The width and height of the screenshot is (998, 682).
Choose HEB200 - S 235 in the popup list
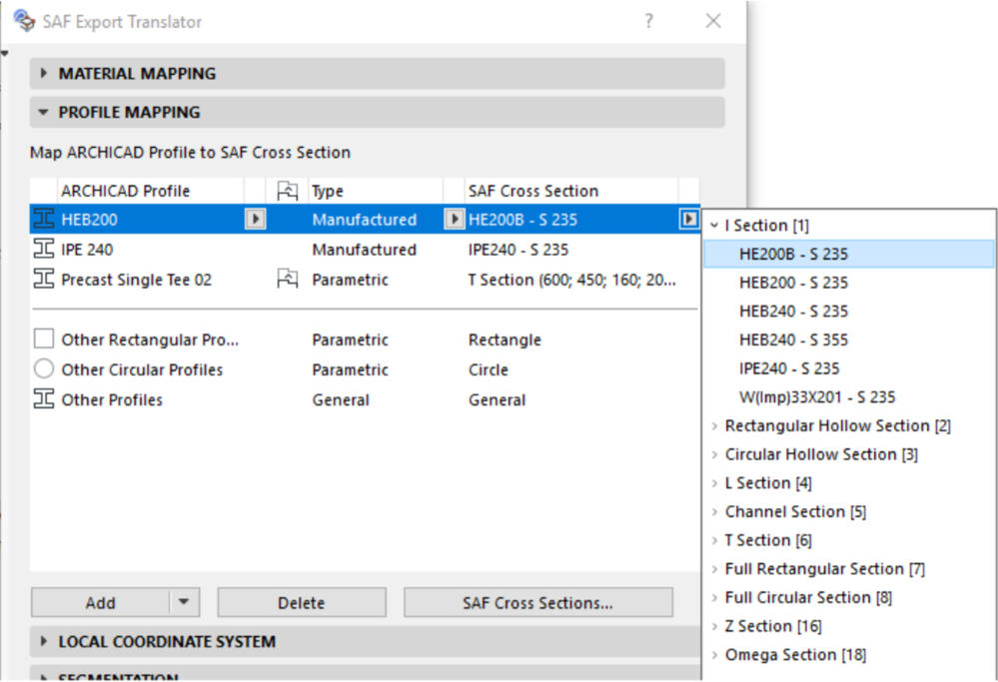pos(849,283)
